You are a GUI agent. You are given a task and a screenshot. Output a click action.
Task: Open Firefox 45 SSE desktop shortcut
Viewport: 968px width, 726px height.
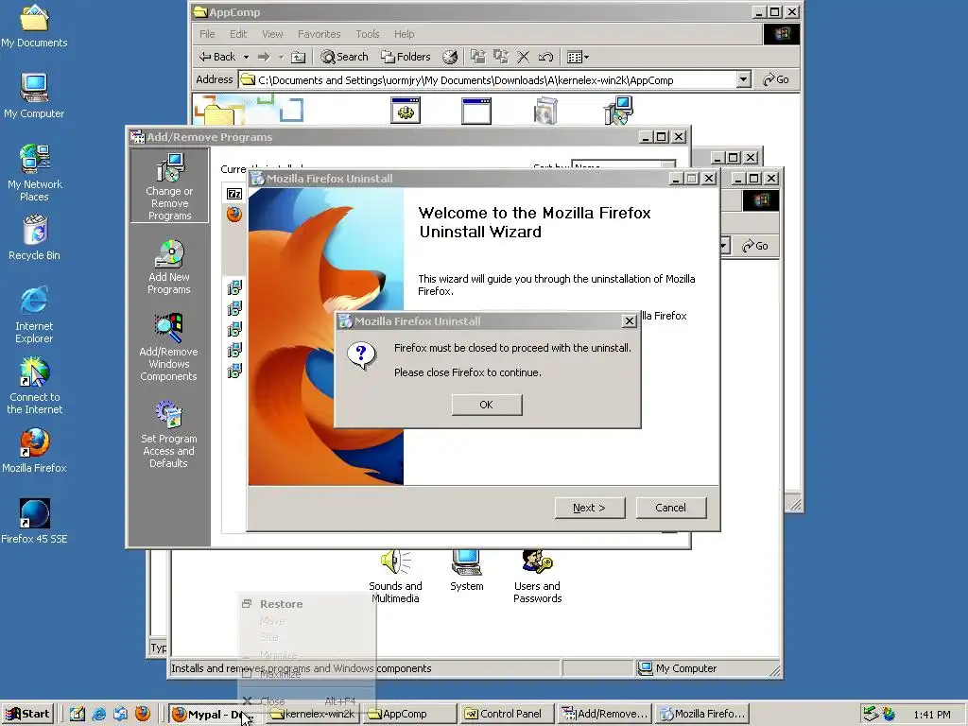point(34,522)
